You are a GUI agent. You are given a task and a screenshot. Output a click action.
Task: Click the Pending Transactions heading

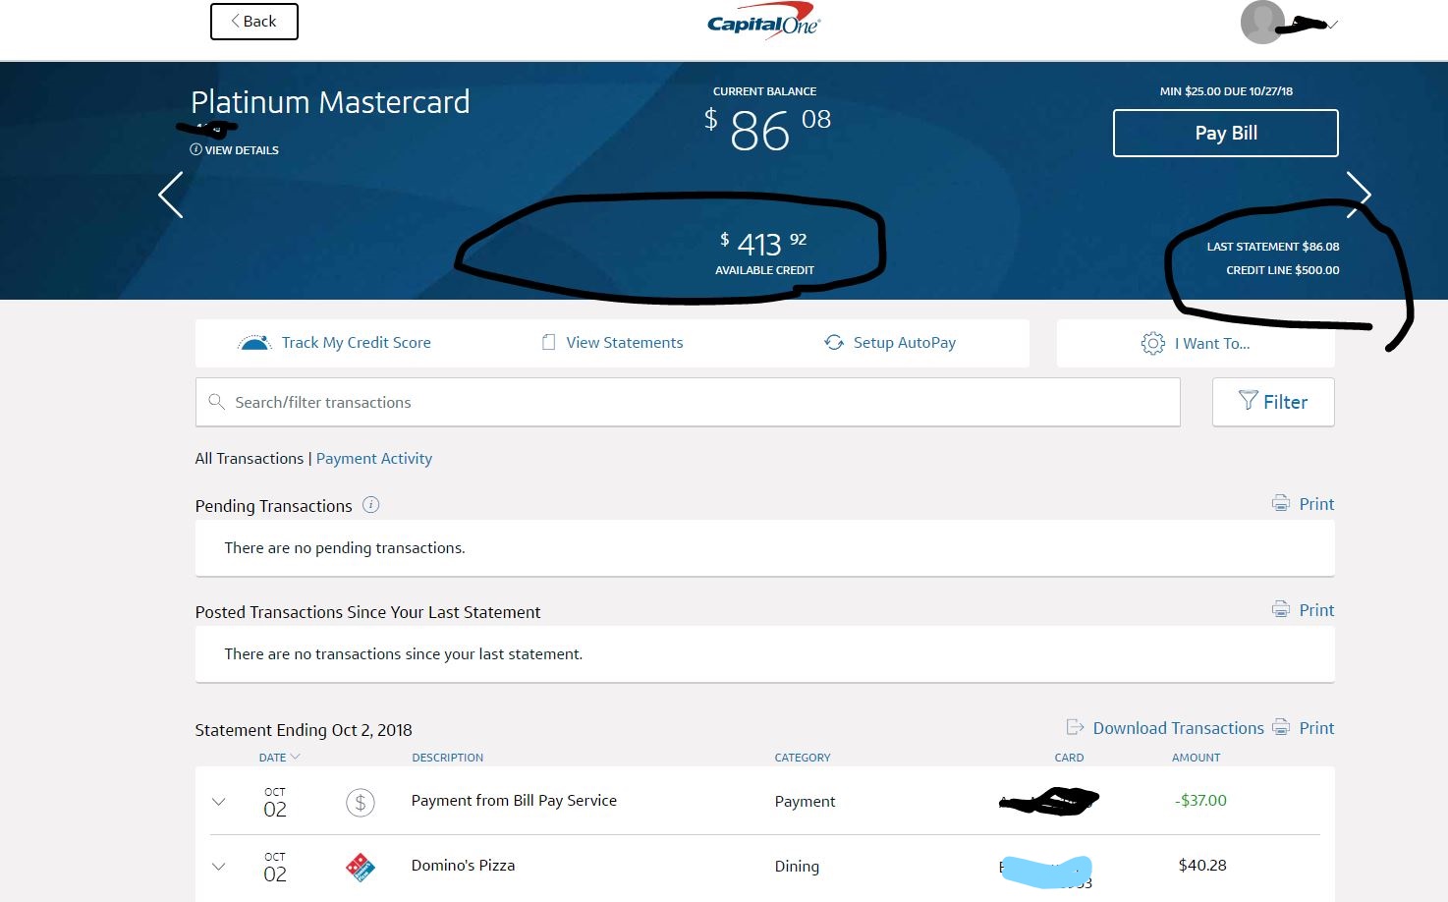[x=273, y=506]
